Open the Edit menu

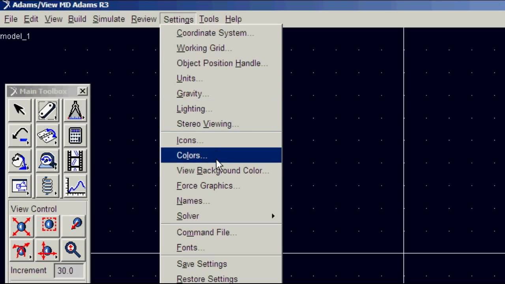(x=31, y=19)
